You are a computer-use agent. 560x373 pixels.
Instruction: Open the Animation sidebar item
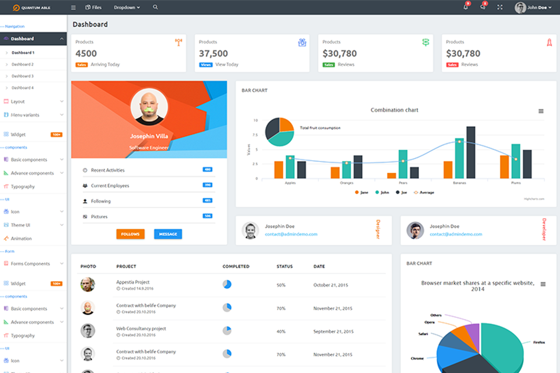click(33, 238)
